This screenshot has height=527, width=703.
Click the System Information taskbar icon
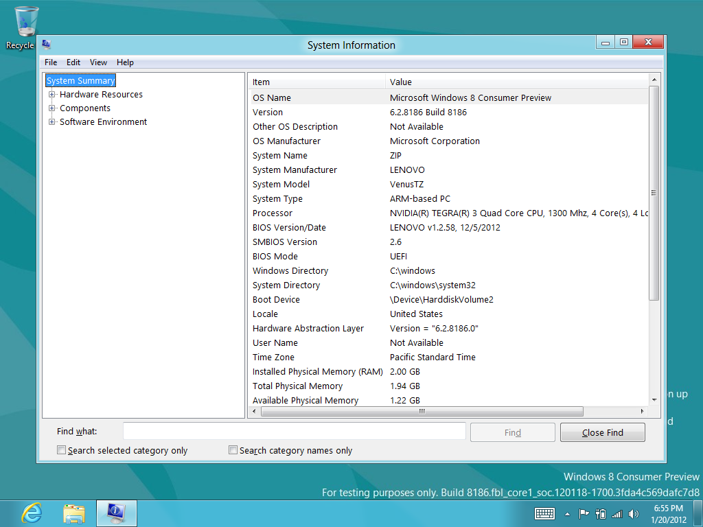pyautogui.click(x=116, y=513)
